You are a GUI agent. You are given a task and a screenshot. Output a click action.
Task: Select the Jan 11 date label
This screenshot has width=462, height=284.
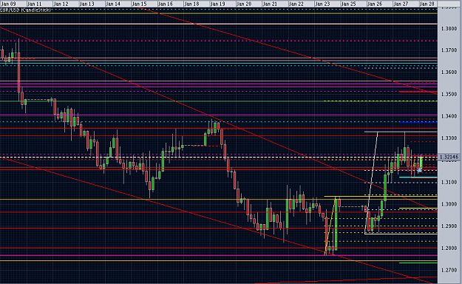tap(35, 4)
